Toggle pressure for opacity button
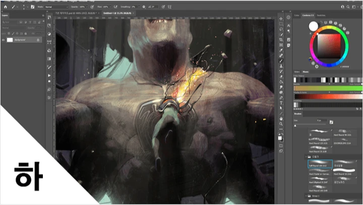The image size is (363, 205). coord(92,7)
